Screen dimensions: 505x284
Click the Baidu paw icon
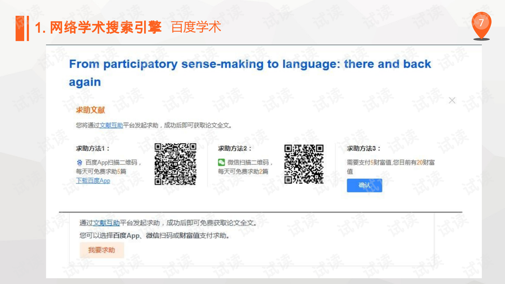click(79, 163)
